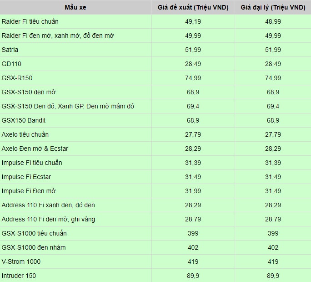
Task: Click GSX-R150 suggested price 74,99
Action: [193, 78]
